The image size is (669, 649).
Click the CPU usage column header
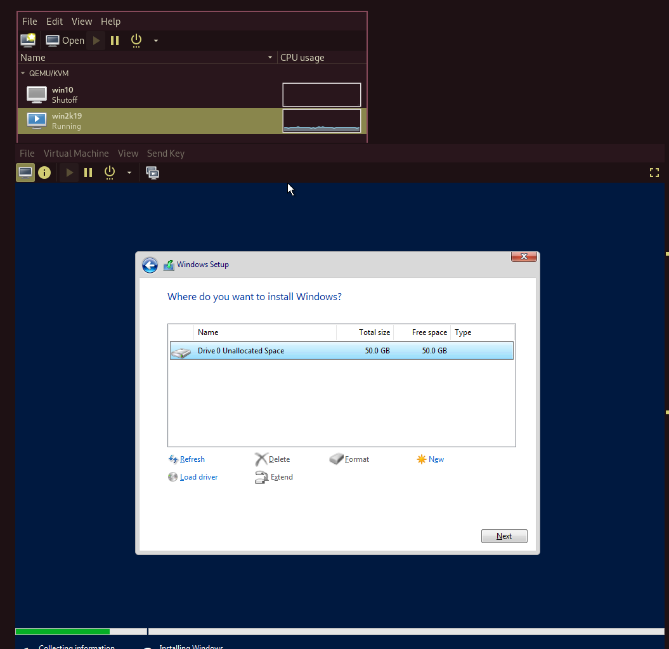pos(322,57)
